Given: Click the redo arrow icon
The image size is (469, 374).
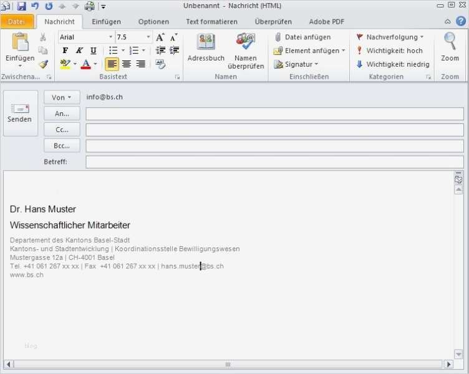Looking at the screenshot, I should (x=49, y=6).
